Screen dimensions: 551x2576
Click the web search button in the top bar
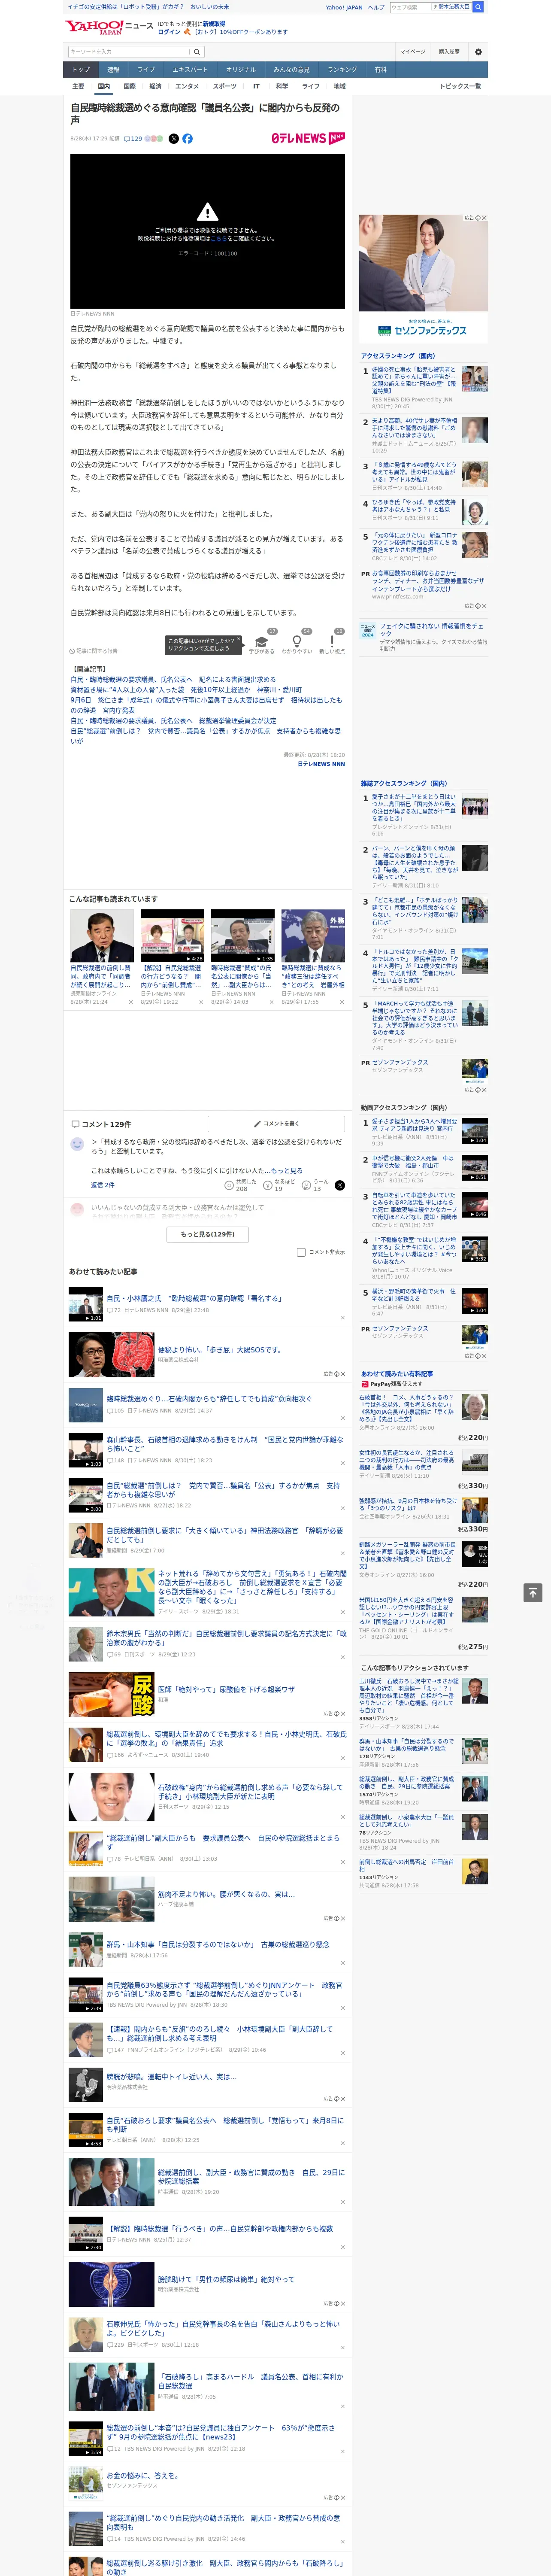point(478,7)
